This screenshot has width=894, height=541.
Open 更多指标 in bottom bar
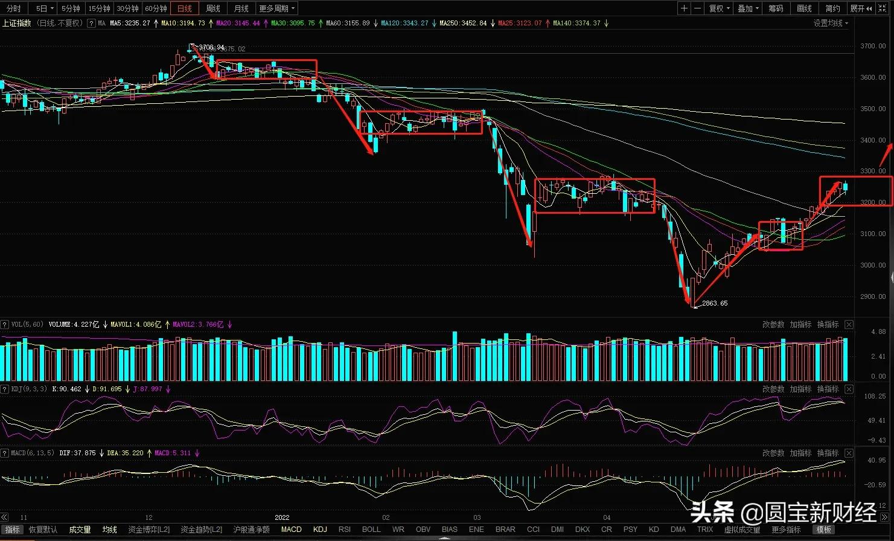(786, 530)
